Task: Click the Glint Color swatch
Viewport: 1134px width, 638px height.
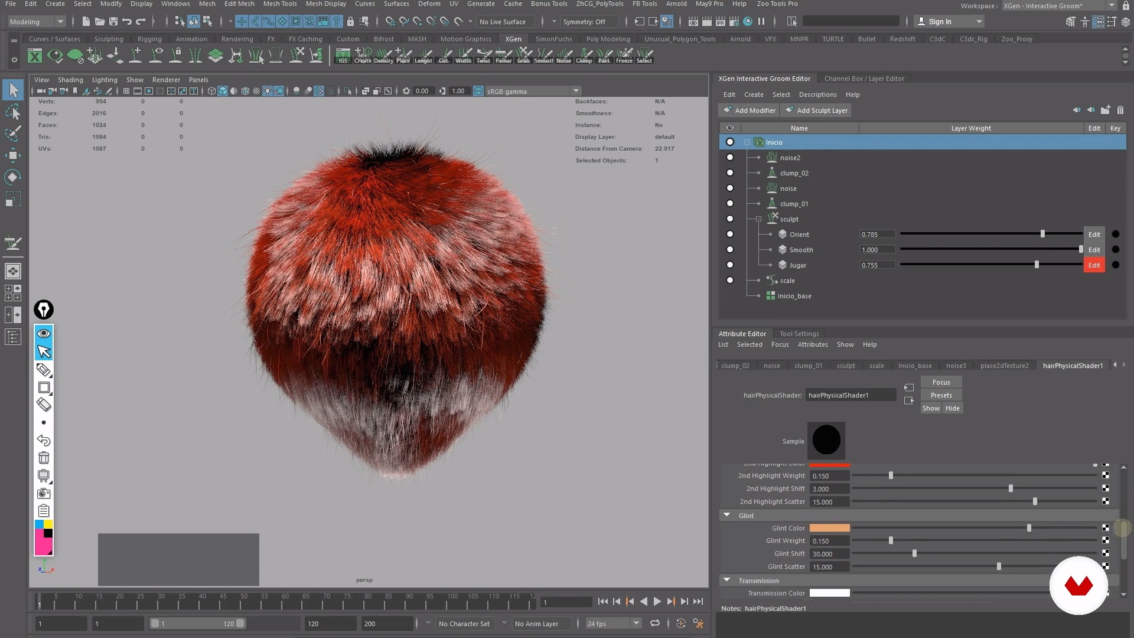Action: (x=829, y=528)
